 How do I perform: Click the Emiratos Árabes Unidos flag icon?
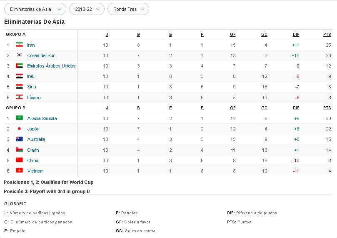coord(19,65)
